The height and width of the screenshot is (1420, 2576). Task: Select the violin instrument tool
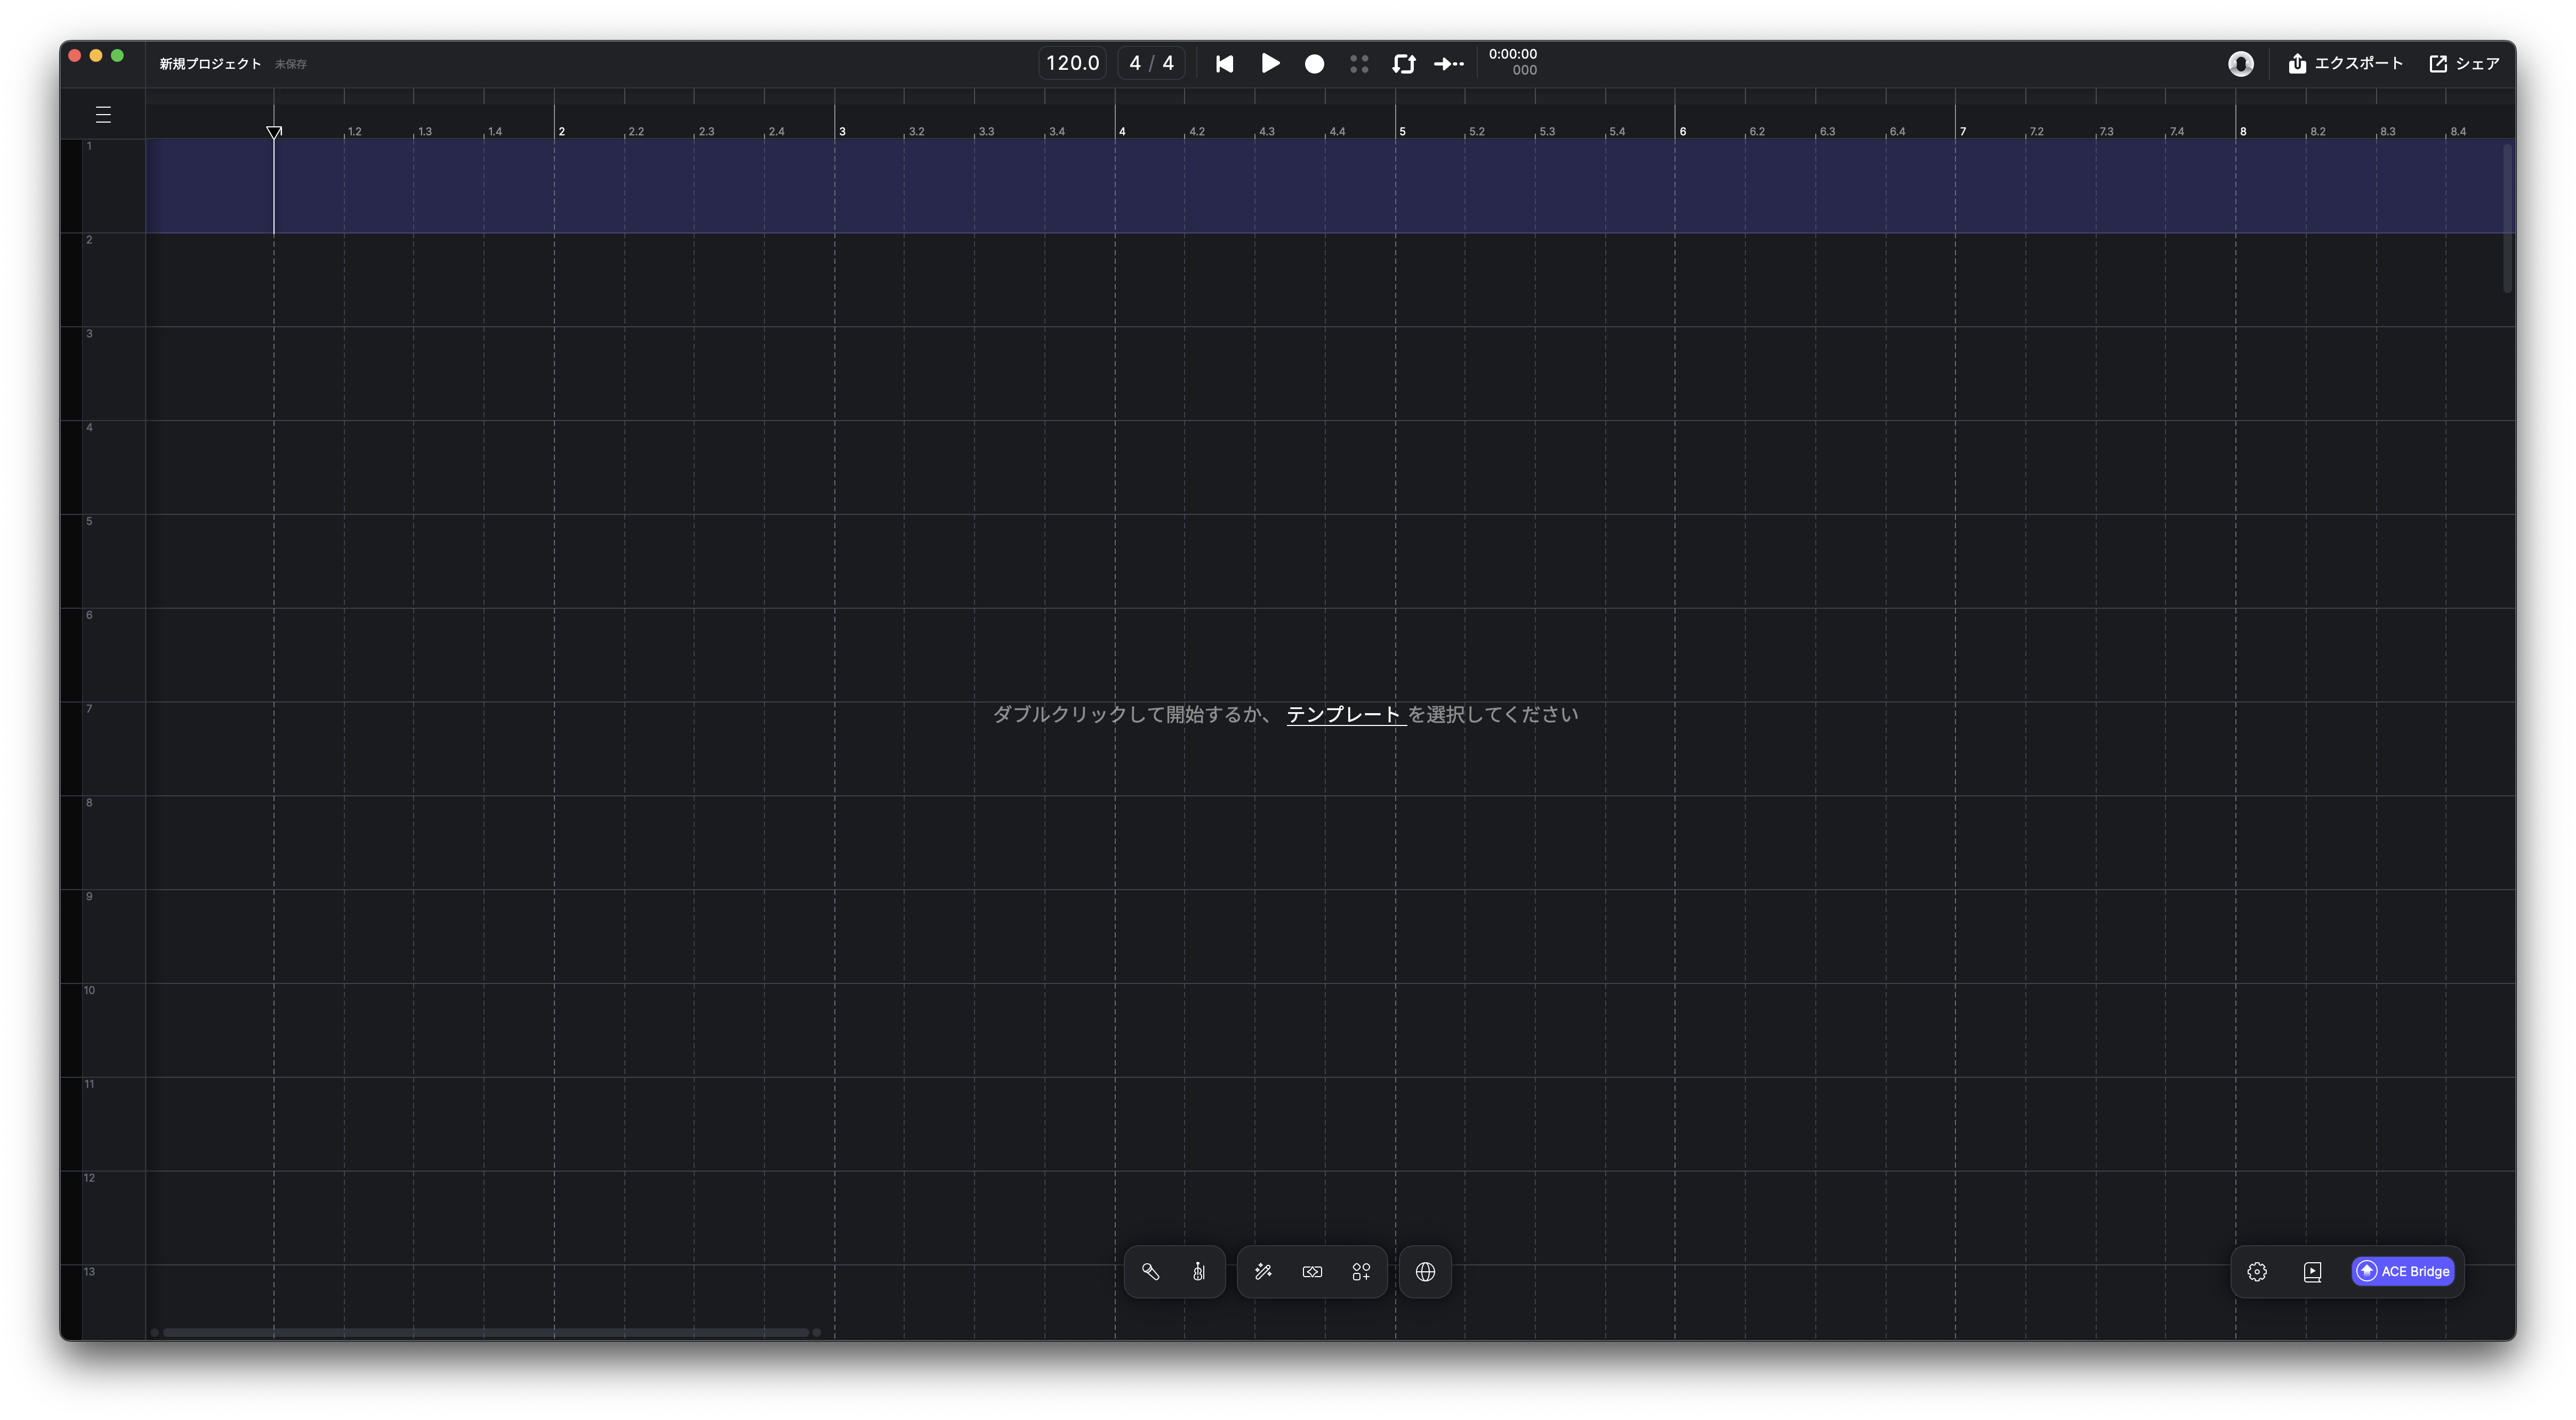(x=1199, y=1272)
